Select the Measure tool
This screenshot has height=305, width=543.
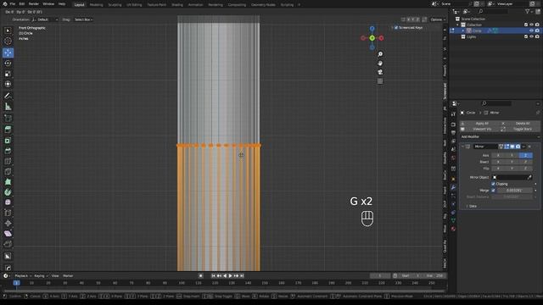pos(8,107)
